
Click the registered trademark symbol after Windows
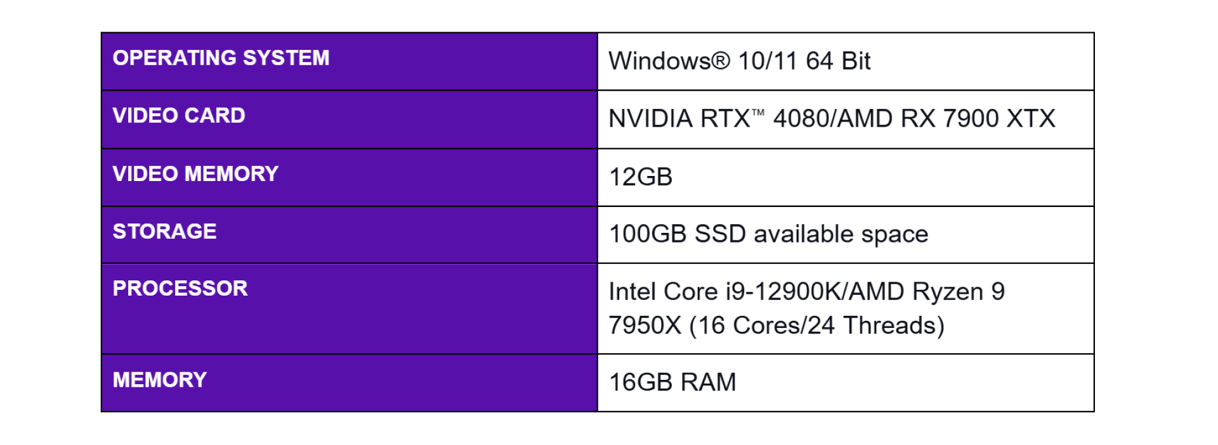coord(721,61)
